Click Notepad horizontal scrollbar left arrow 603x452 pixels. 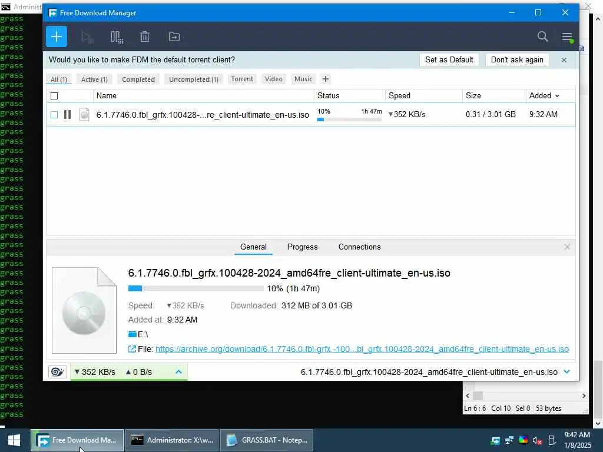468,396
